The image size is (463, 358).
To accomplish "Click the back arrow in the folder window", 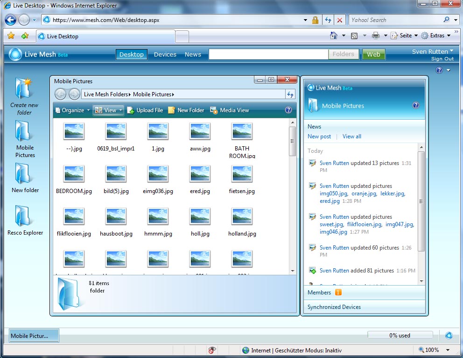I will [x=61, y=94].
